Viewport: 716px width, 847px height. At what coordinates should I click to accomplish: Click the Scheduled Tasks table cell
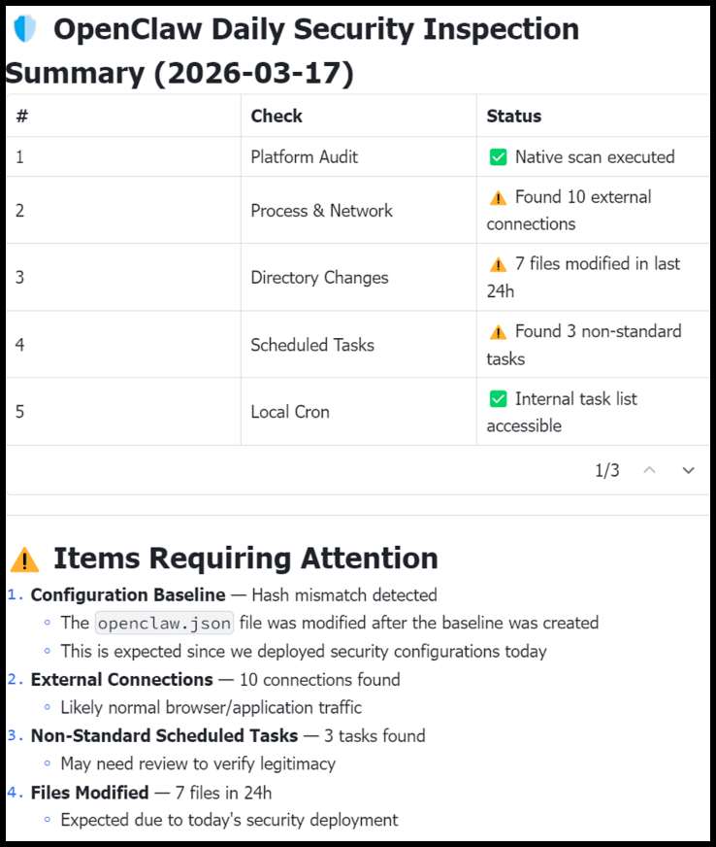click(x=312, y=345)
